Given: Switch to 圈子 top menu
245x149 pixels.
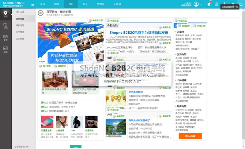Looking at the screenshot, I should click(85, 4).
